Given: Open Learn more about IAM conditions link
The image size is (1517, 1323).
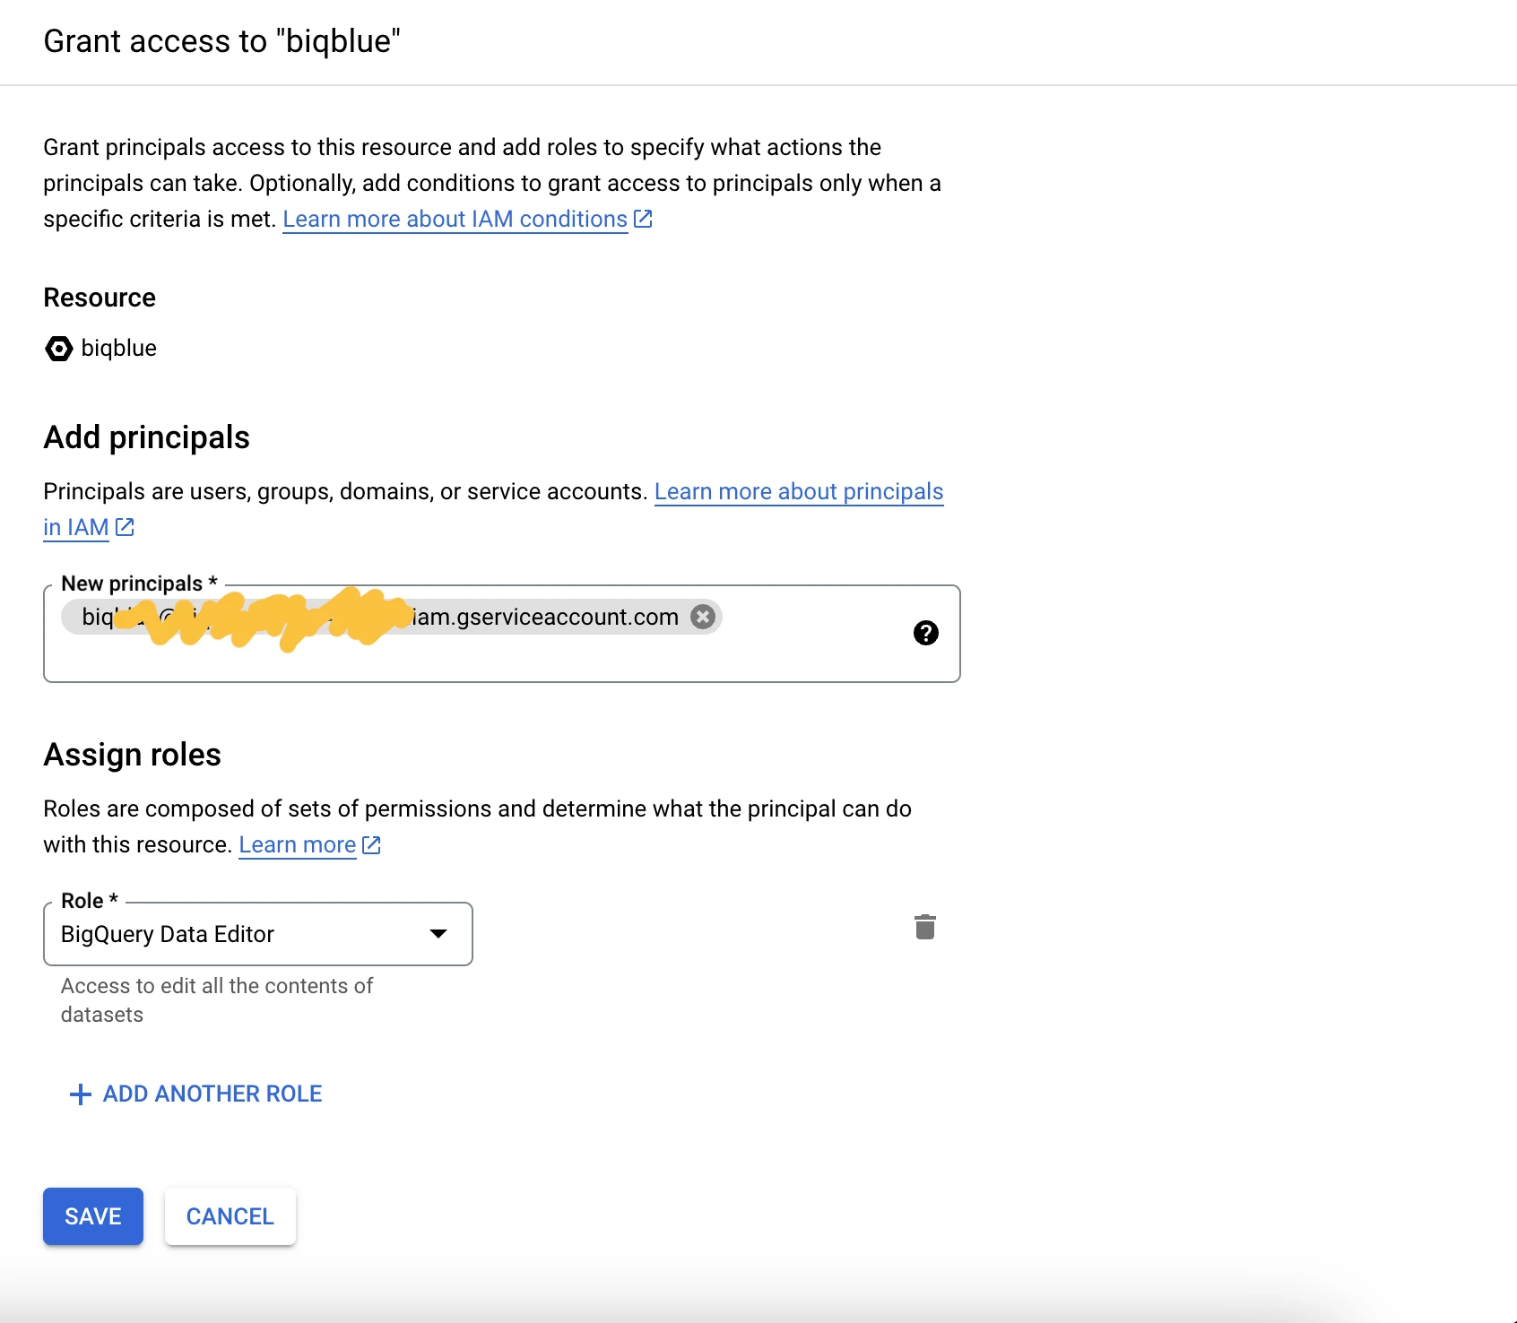Looking at the screenshot, I should (467, 219).
